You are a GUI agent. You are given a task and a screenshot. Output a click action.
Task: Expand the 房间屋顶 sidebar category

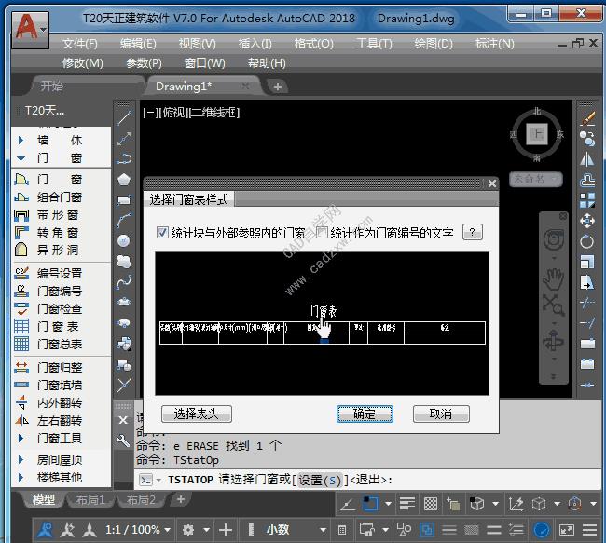pos(21,459)
